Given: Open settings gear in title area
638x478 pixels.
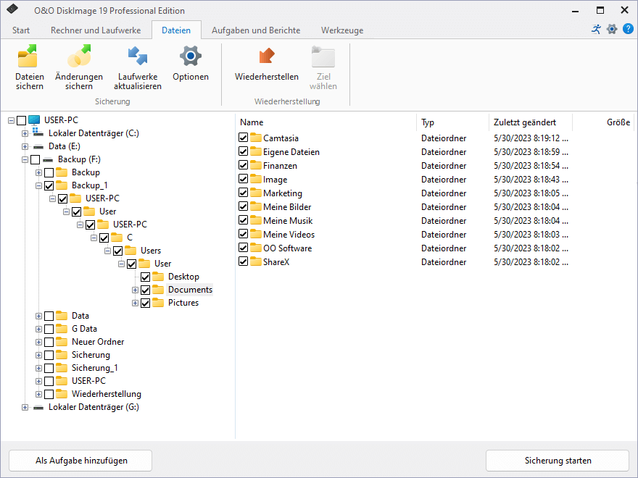Looking at the screenshot, I should [x=612, y=29].
